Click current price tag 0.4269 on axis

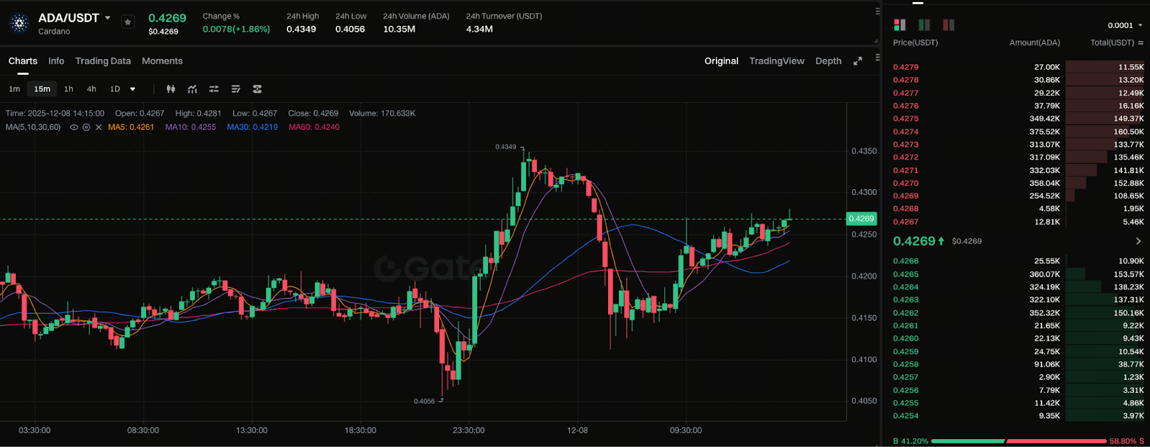pos(861,218)
